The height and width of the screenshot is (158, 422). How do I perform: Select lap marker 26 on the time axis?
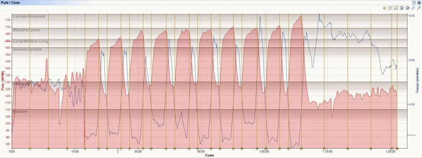click(x=370, y=148)
